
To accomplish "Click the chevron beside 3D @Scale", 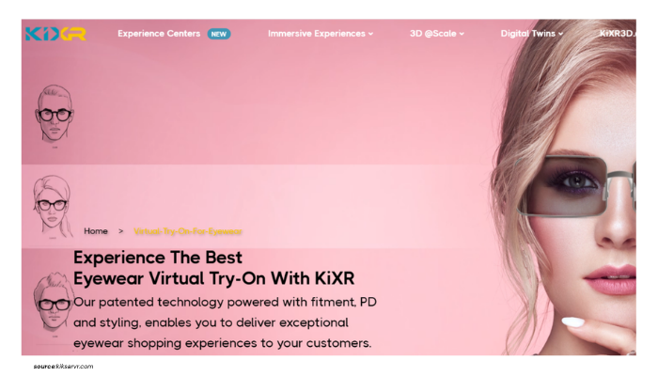I will [x=462, y=34].
